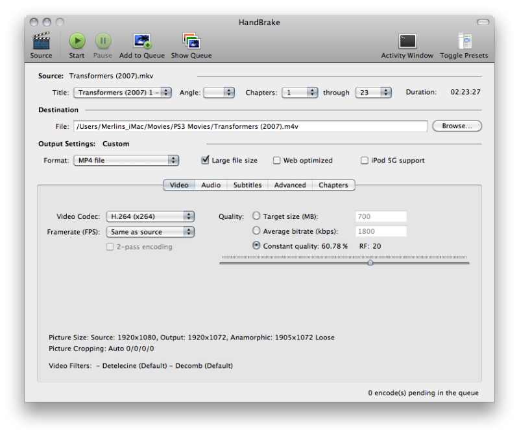
Task: Toggle the 2-pass encoding checkbox
Action: 110,247
